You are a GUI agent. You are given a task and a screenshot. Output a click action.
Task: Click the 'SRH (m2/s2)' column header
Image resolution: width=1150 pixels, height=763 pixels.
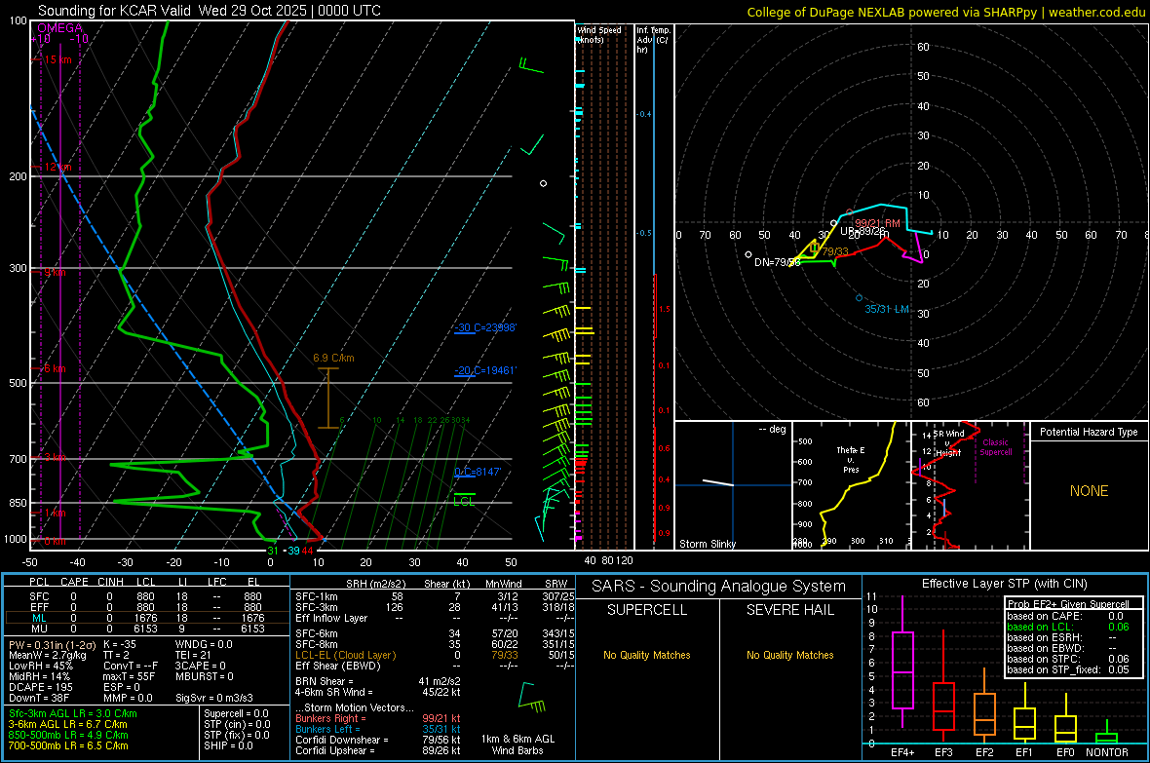tap(375, 584)
